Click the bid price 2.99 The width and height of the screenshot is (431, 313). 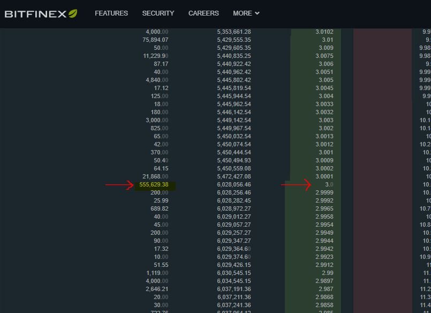[328, 273]
